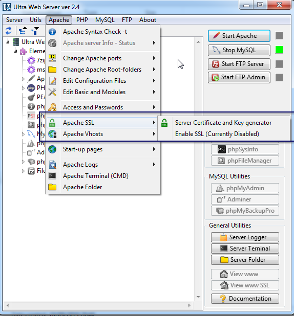
Task: Click the server rack icon of the tree root
Action: coord(16,42)
